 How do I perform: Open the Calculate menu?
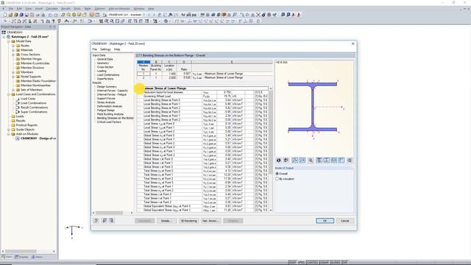coord(52,9)
